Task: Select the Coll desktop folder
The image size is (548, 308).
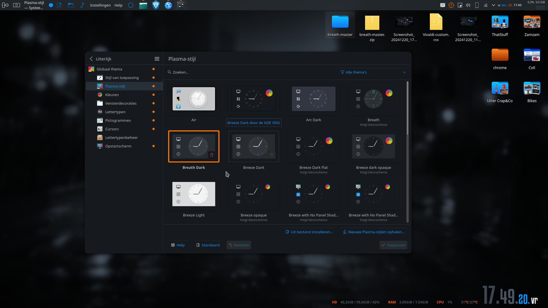Action: [532, 59]
